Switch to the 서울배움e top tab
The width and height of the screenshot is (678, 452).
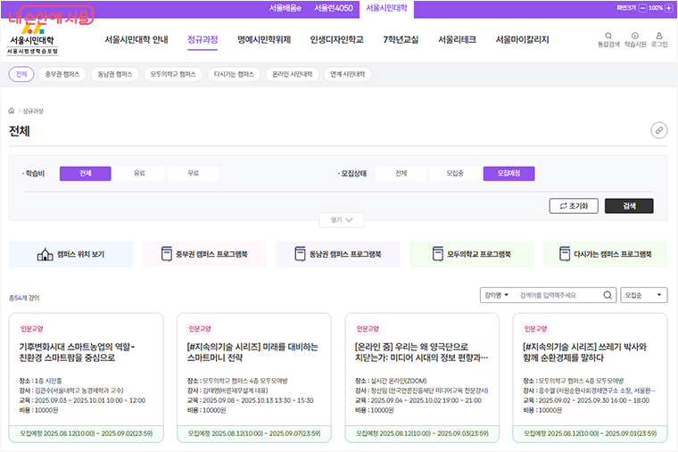point(285,8)
